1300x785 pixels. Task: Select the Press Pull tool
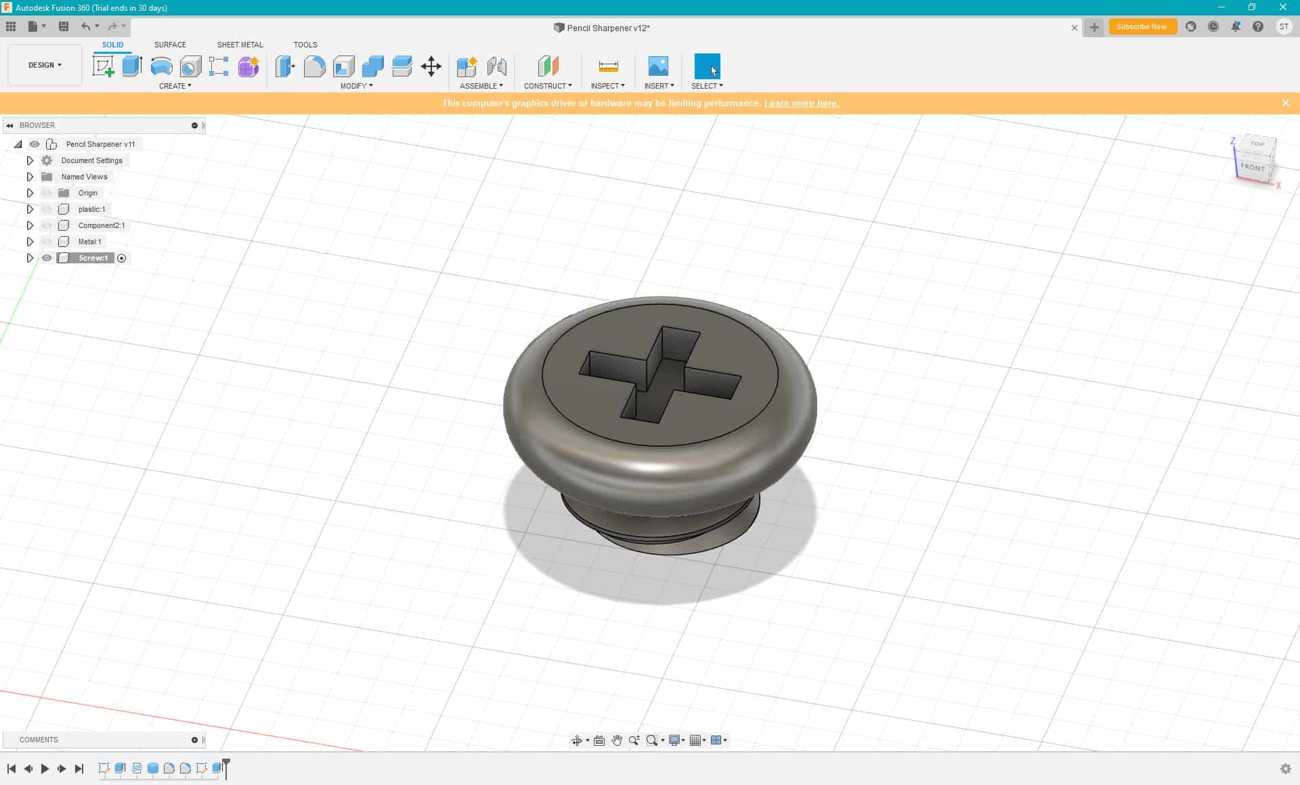pos(285,66)
